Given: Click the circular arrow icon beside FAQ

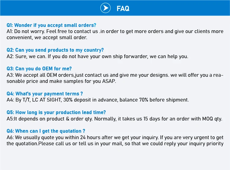Looking at the screenshot, I should [105, 8].
